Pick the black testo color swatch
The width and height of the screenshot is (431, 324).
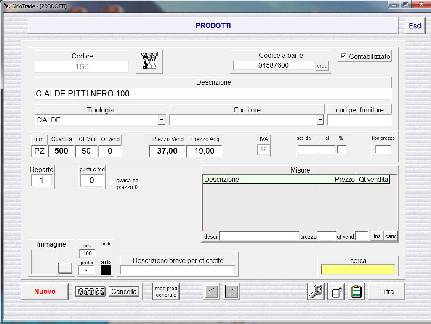(106, 270)
